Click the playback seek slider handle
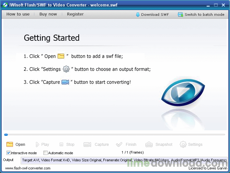 point(6,135)
